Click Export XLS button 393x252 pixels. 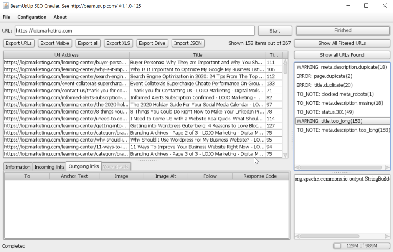tap(118, 43)
